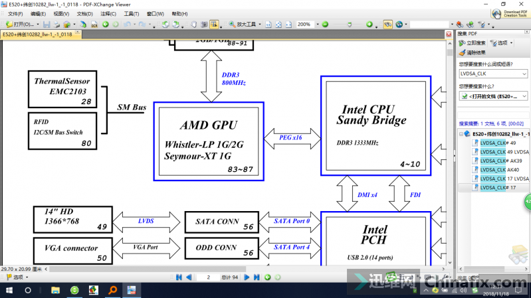This screenshot has height=298, width=531.
Task: Click the green previous view arrow in toolbar
Action: tap(105, 25)
